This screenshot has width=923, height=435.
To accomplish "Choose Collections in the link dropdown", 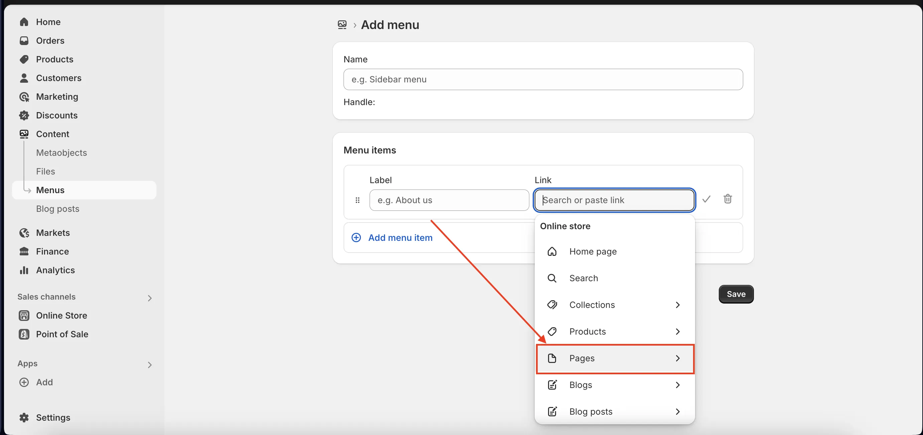I will click(x=615, y=305).
